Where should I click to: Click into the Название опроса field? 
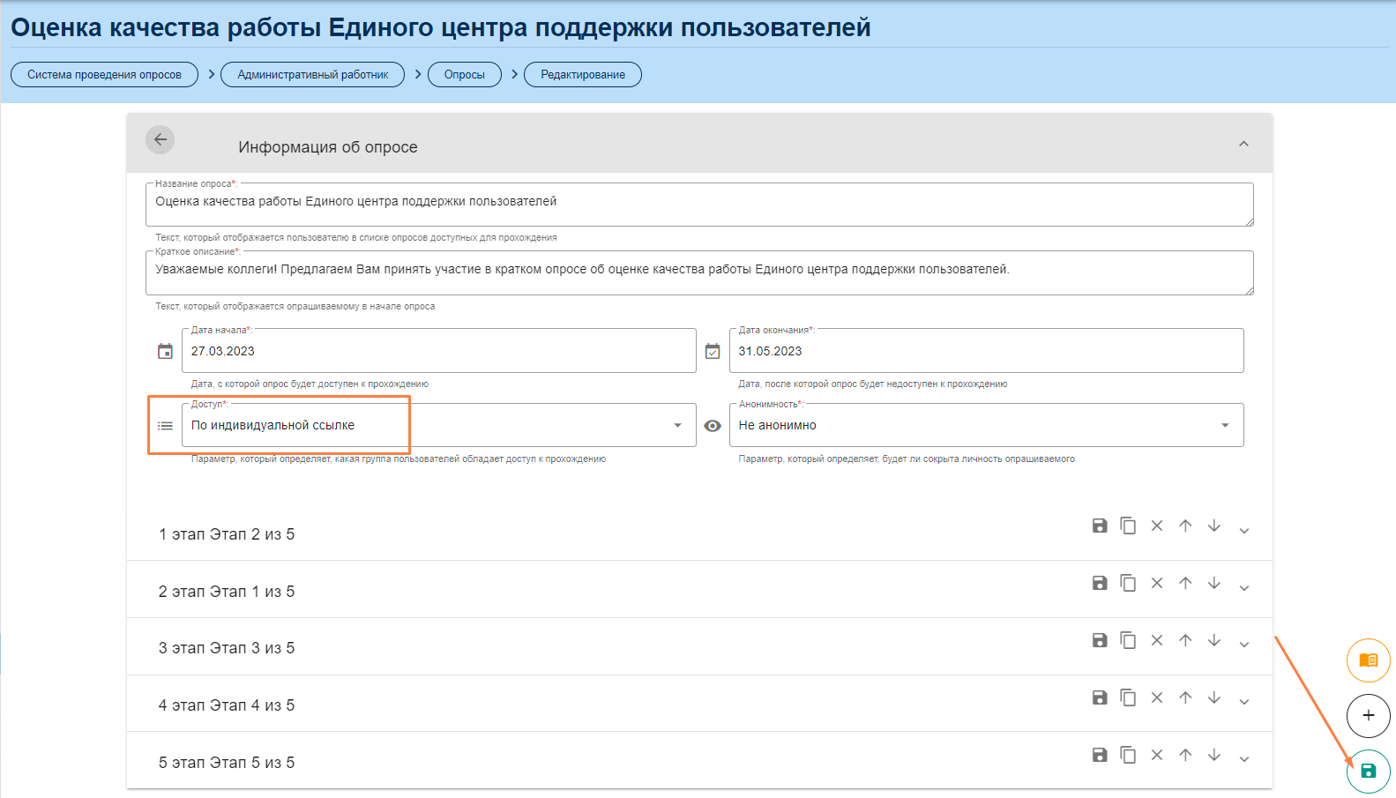pyautogui.click(x=697, y=204)
